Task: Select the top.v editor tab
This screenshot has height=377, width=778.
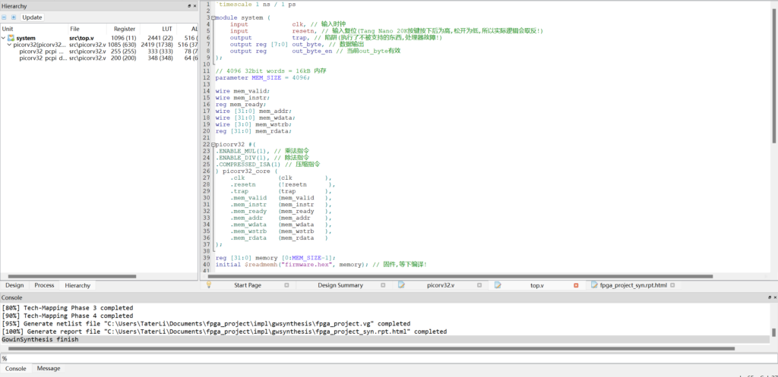Action: (x=537, y=285)
